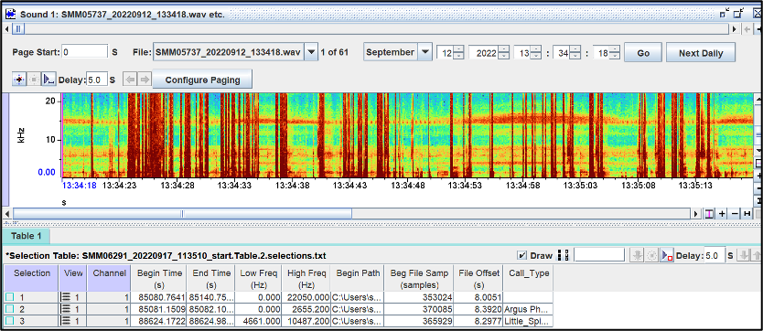Image resolution: width=763 pixels, height=331 pixels.
Task: Select the Table 1 tab
Action: click(x=27, y=236)
